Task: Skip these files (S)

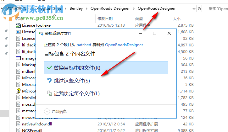Action: [x=106, y=81]
